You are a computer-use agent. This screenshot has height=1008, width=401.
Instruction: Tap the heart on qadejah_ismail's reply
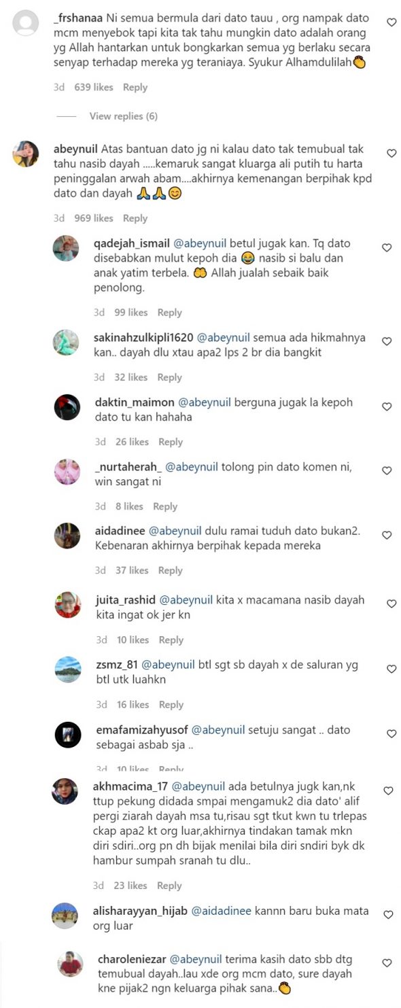(387, 248)
